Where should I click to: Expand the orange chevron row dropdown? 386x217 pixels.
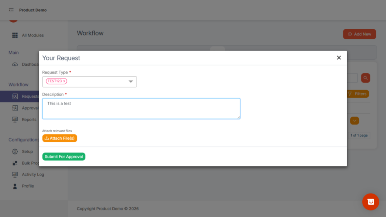pos(354,121)
